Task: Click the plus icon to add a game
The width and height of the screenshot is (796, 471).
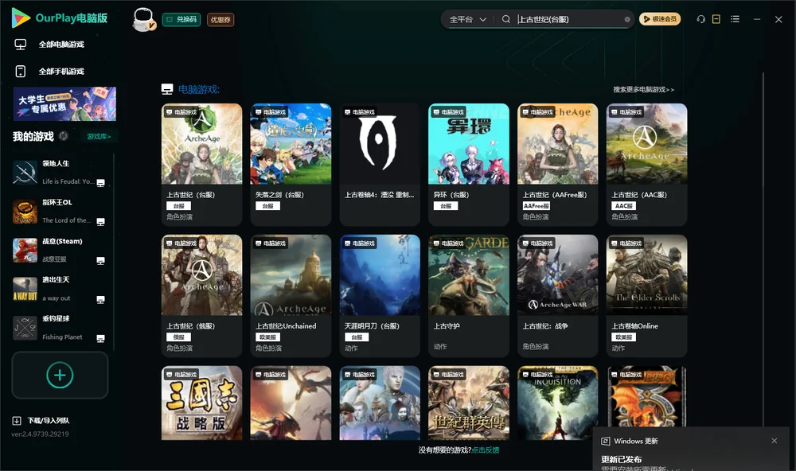Action: click(x=60, y=375)
